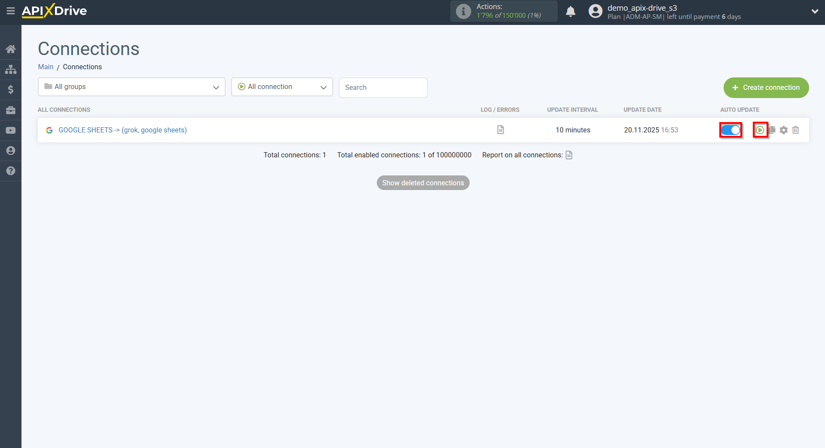Image resolution: width=825 pixels, height=448 pixels.
Task: Open video tutorials YouTube icon
Action: (11, 130)
